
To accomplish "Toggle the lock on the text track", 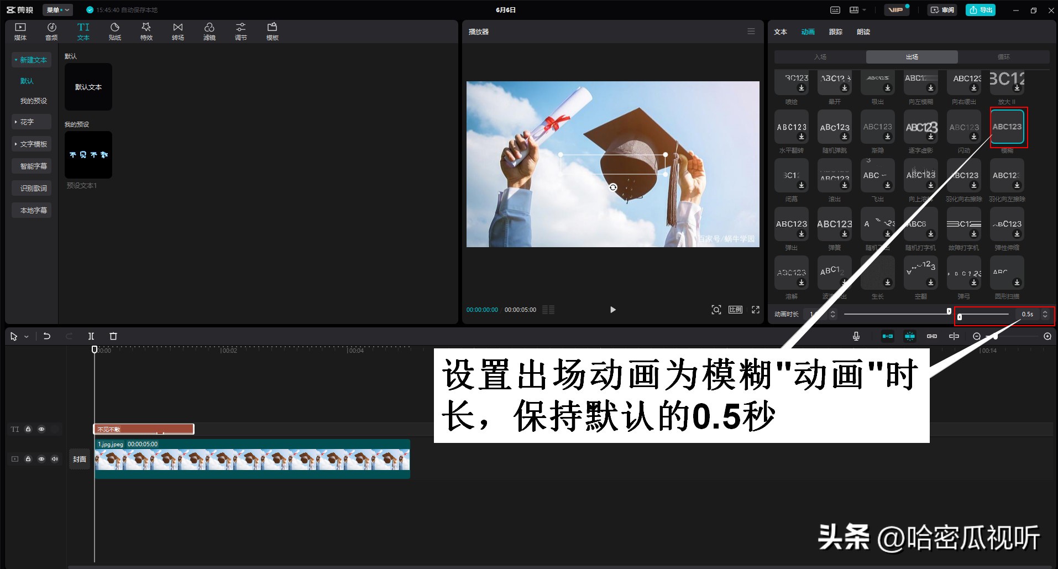I will click(x=28, y=429).
